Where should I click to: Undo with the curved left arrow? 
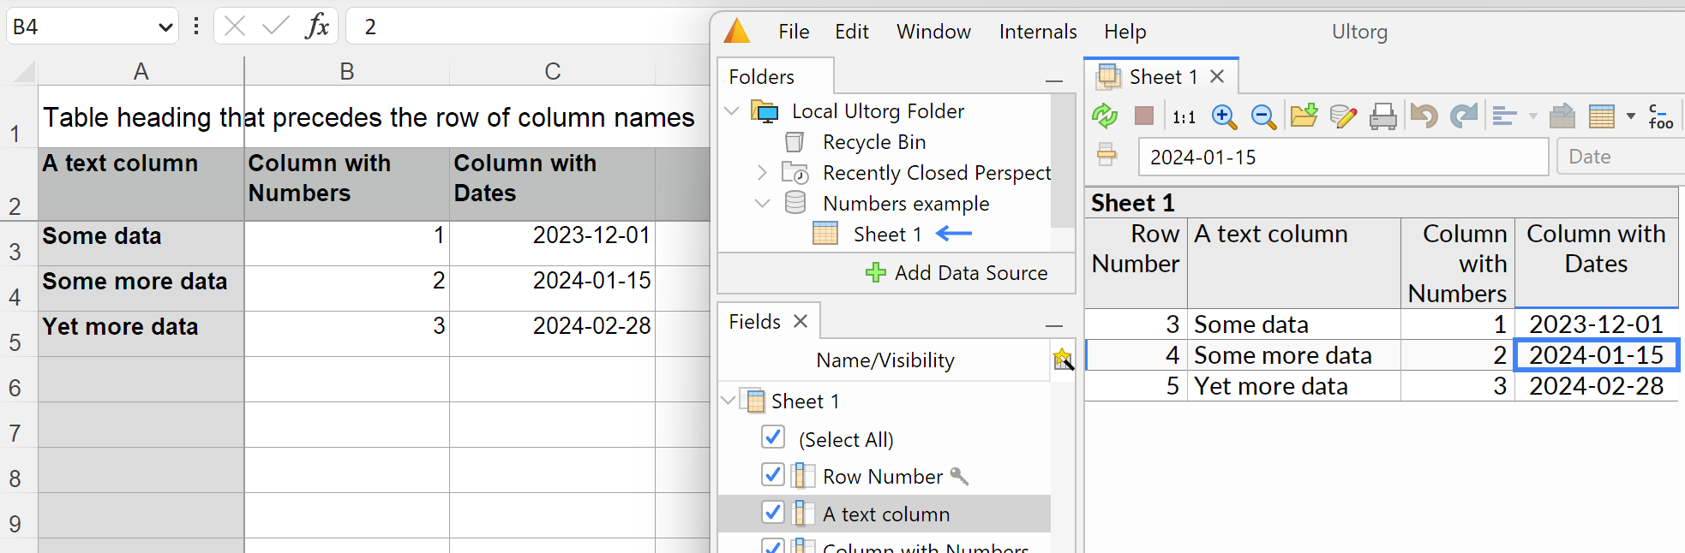click(x=1424, y=116)
